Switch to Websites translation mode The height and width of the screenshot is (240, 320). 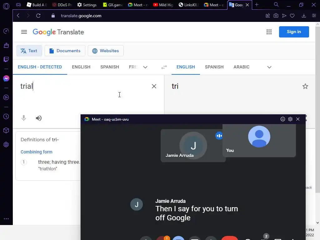[106, 51]
